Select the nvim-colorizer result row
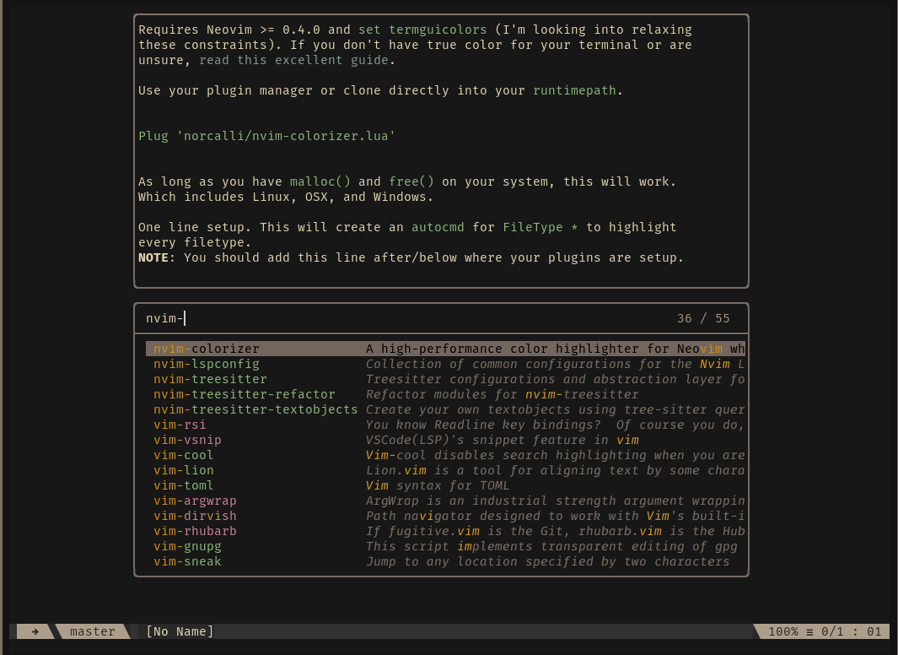The height and width of the screenshot is (655, 898). [x=445, y=349]
